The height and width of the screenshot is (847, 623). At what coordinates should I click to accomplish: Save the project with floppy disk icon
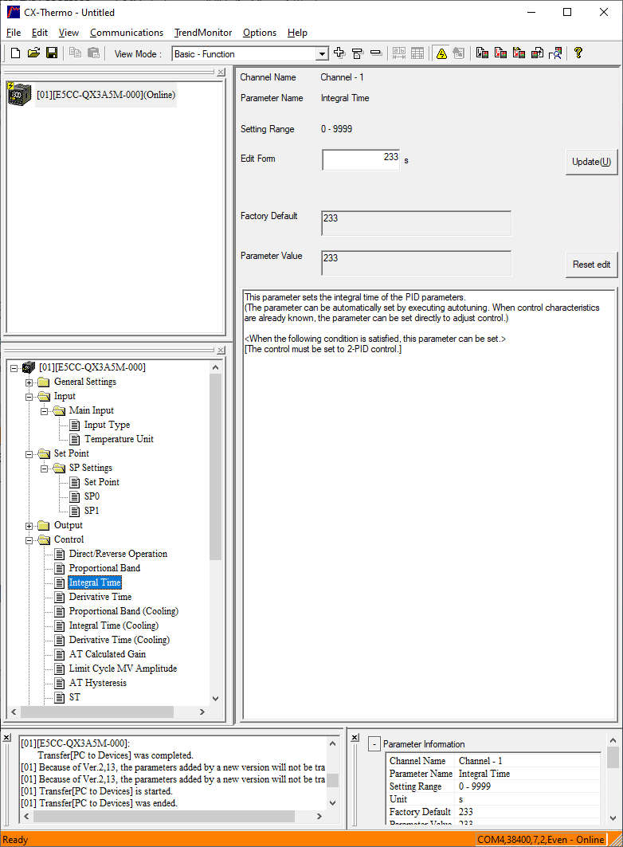tap(52, 53)
